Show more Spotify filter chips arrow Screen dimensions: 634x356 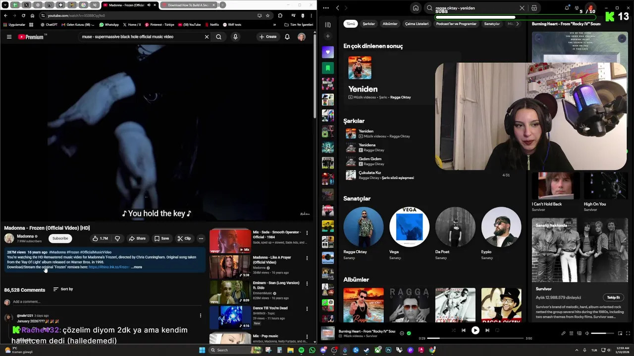517,24
